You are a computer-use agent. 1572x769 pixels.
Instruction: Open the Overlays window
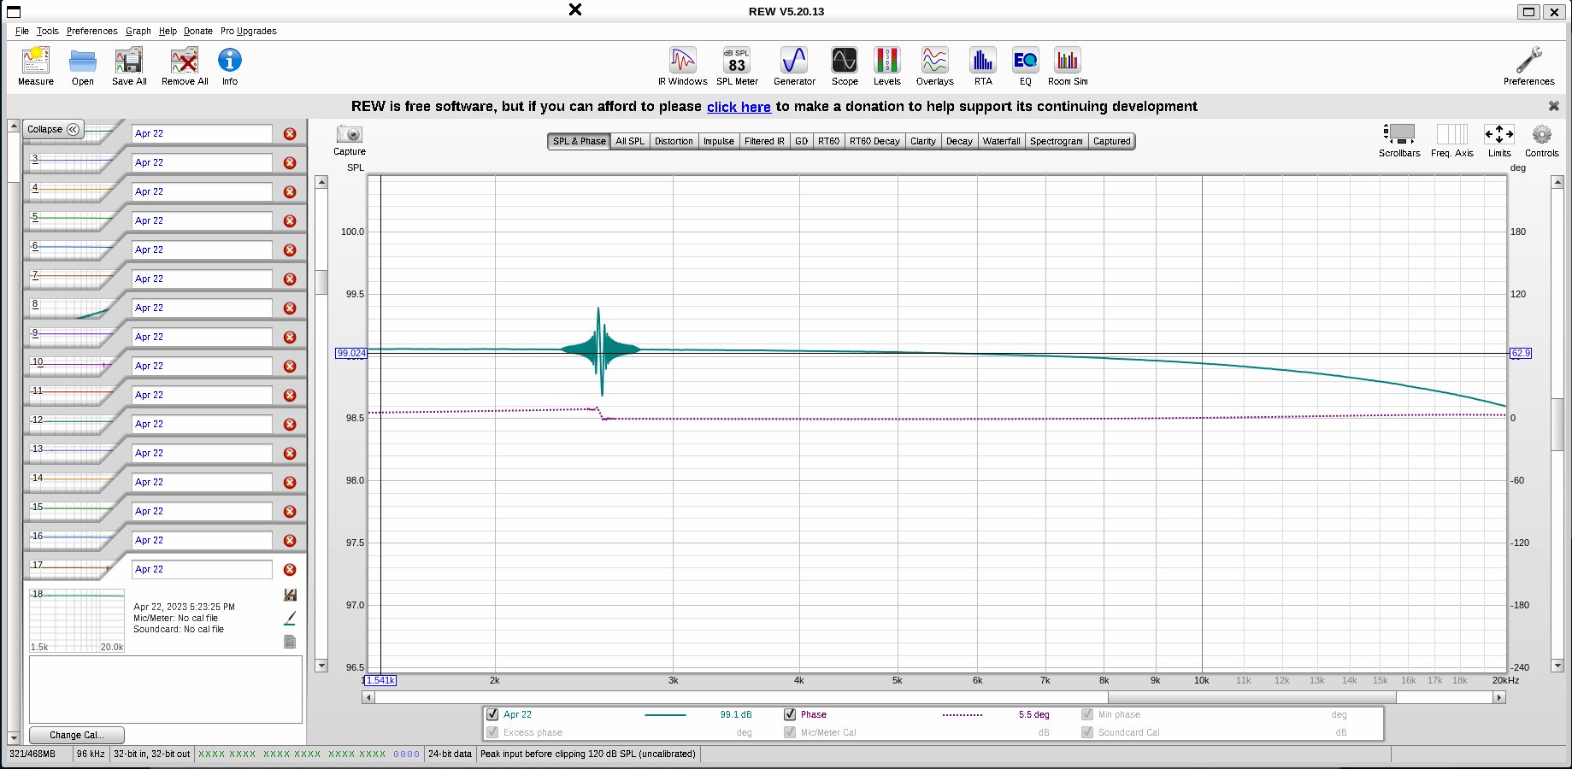935,67
